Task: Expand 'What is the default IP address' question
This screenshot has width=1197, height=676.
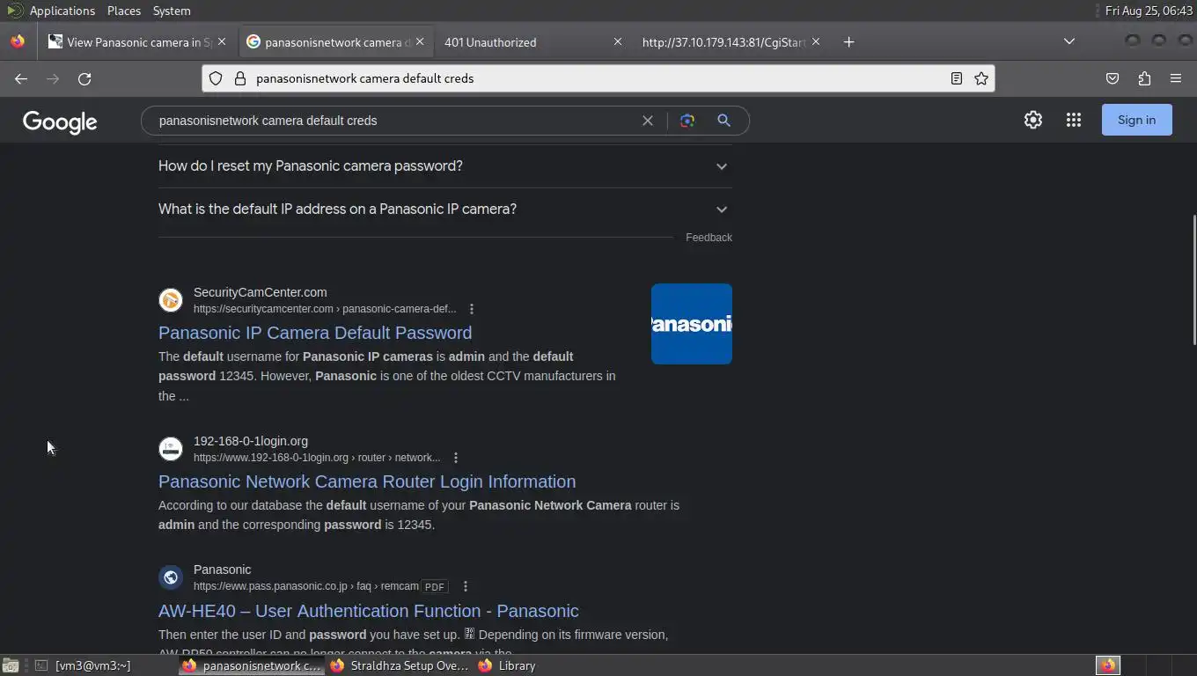Action: (x=445, y=209)
